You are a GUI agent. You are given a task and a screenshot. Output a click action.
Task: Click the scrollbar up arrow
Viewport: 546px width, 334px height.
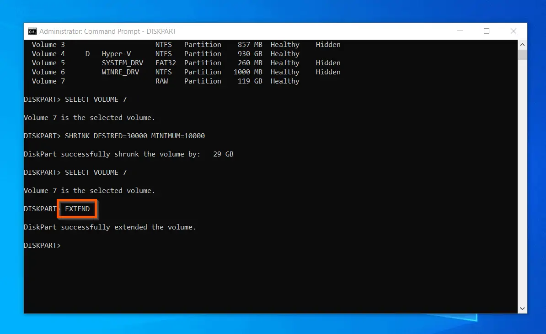522,44
